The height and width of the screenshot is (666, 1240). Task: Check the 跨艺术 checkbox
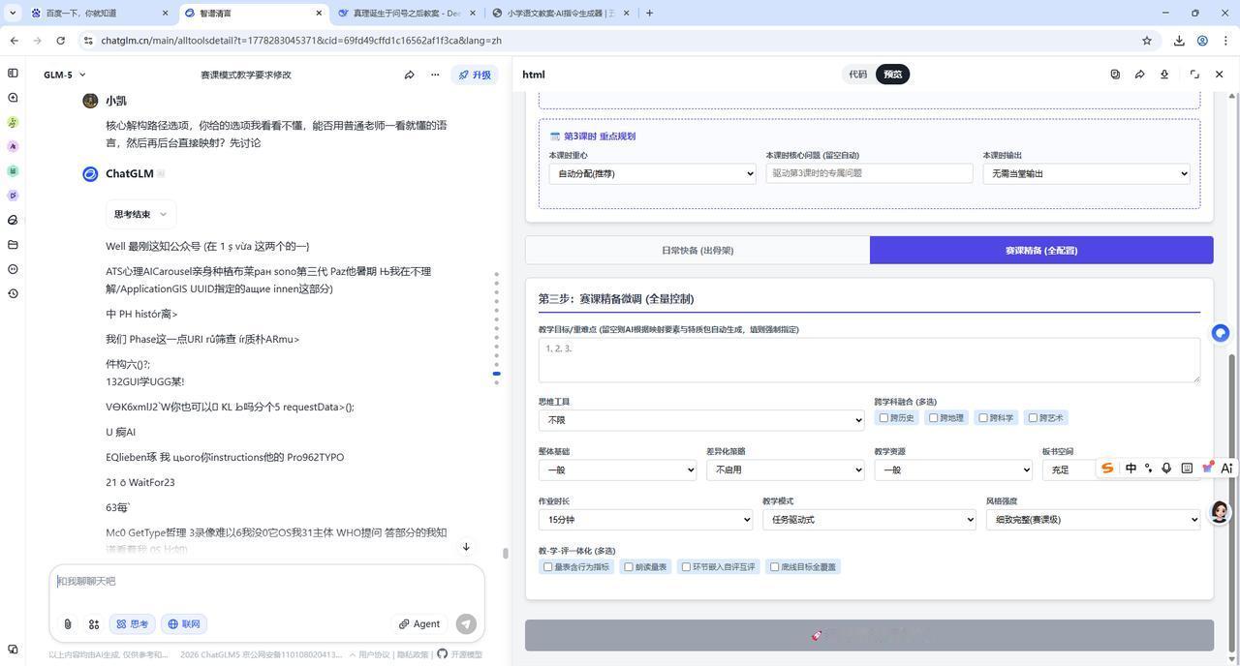point(1033,418)
